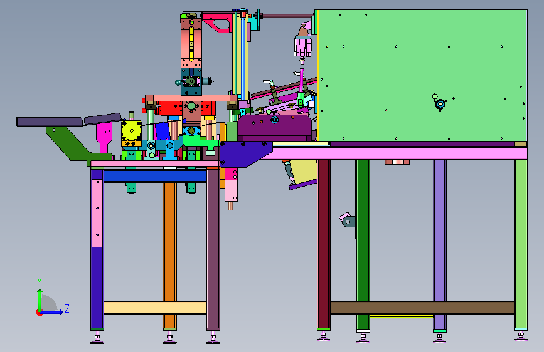This screenshot has height=352, width=544.
Task: Click the red origin point of the axis triad
Action: pyautogui.click(x=39, y=313)
